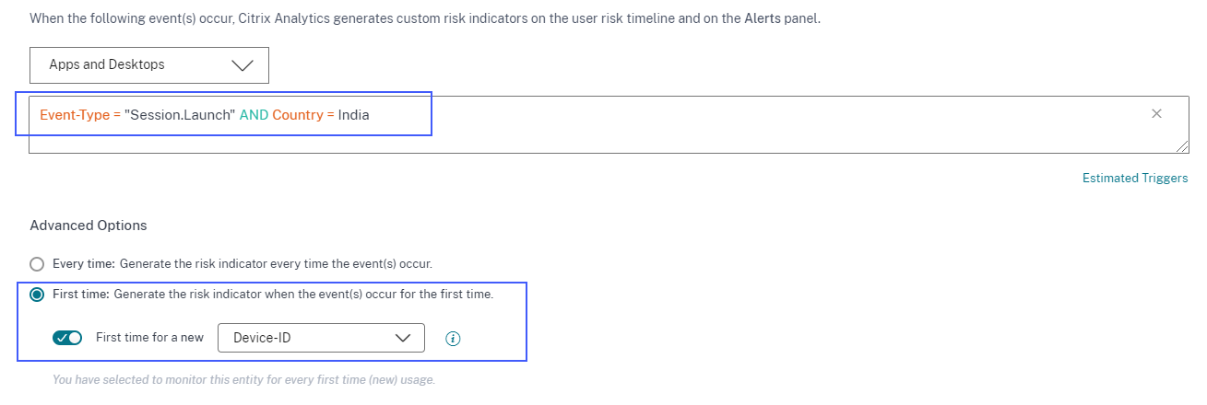Click the "First time for a new" label
This screenshot has width=1207, height=405.
coord(149,338)
